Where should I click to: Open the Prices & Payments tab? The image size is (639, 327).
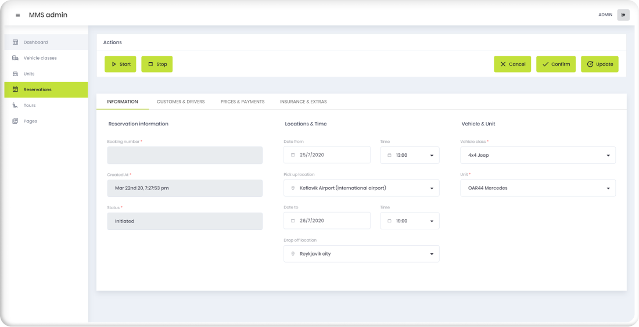coord(242,102)
